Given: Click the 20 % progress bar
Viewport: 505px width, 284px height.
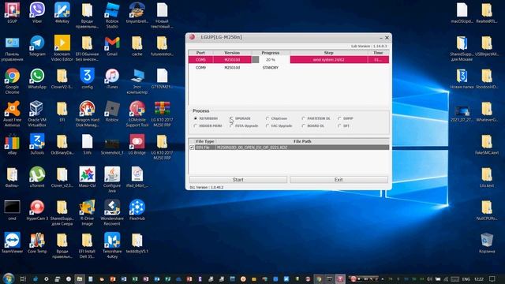Looking at the screenshot, I should tap(271, 60).
